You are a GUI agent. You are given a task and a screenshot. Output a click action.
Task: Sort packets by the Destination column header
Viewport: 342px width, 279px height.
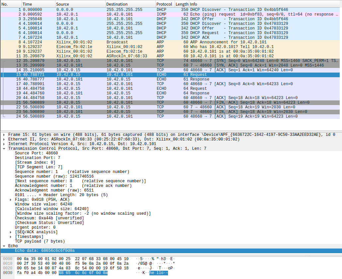130,4
